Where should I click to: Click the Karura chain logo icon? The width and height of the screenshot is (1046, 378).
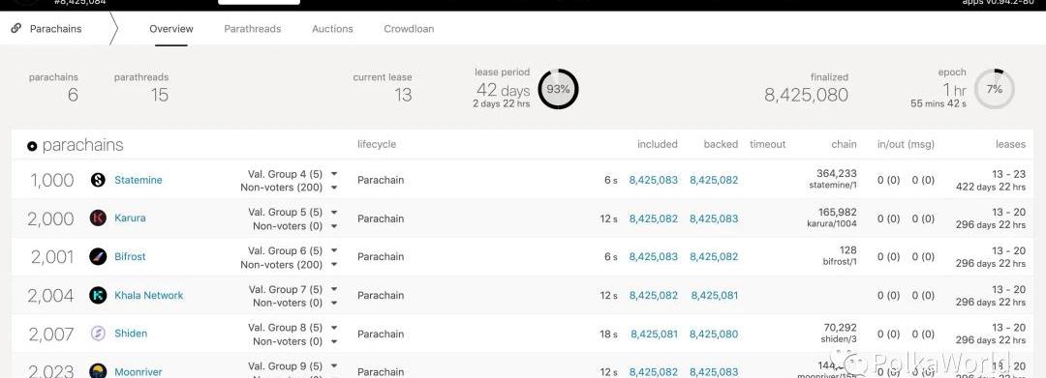tap(98, 218)
